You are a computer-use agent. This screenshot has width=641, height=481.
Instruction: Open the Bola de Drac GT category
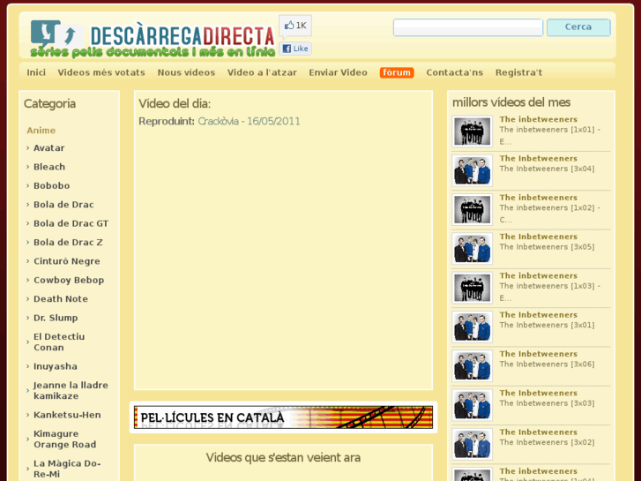pos(71,223)
